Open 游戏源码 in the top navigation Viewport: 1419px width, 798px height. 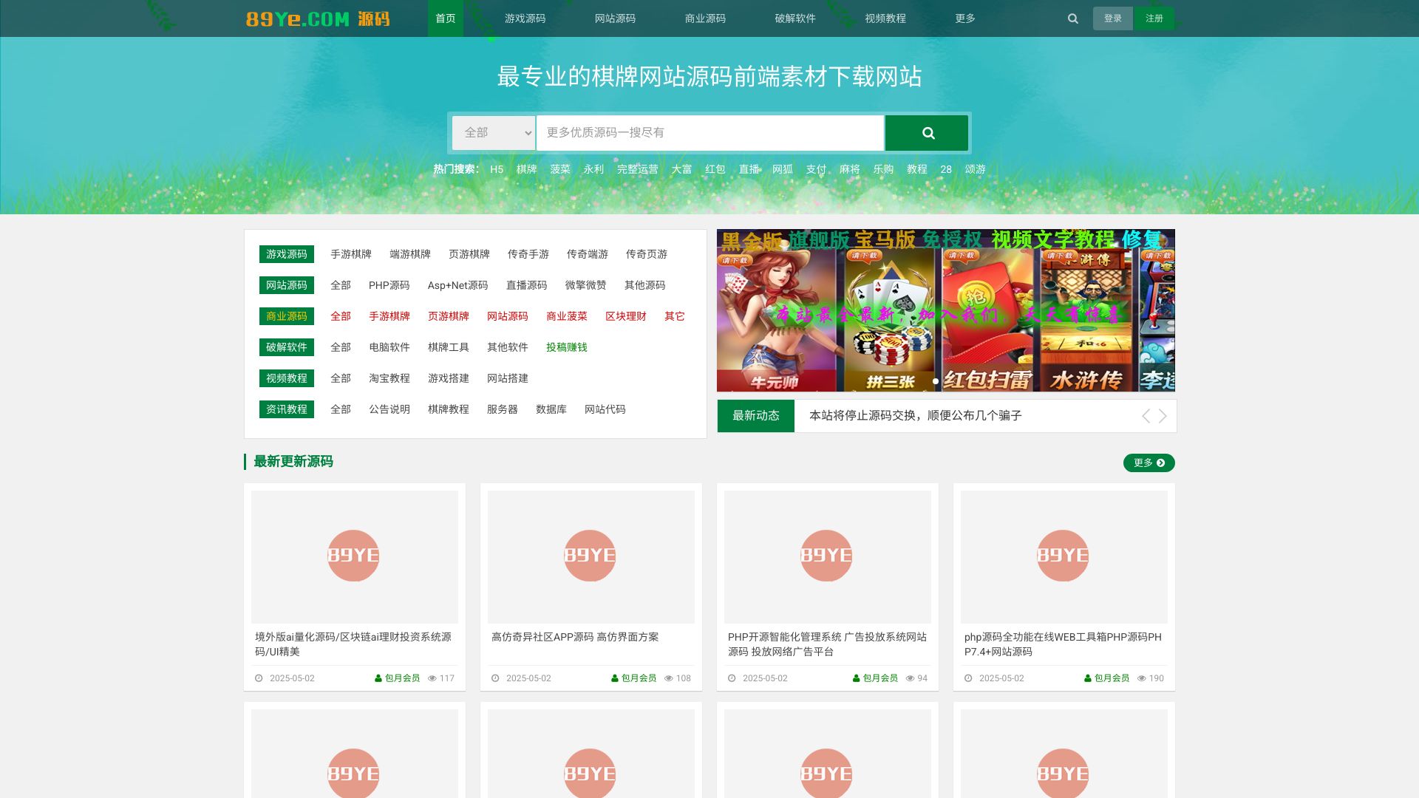coord(525,18)
